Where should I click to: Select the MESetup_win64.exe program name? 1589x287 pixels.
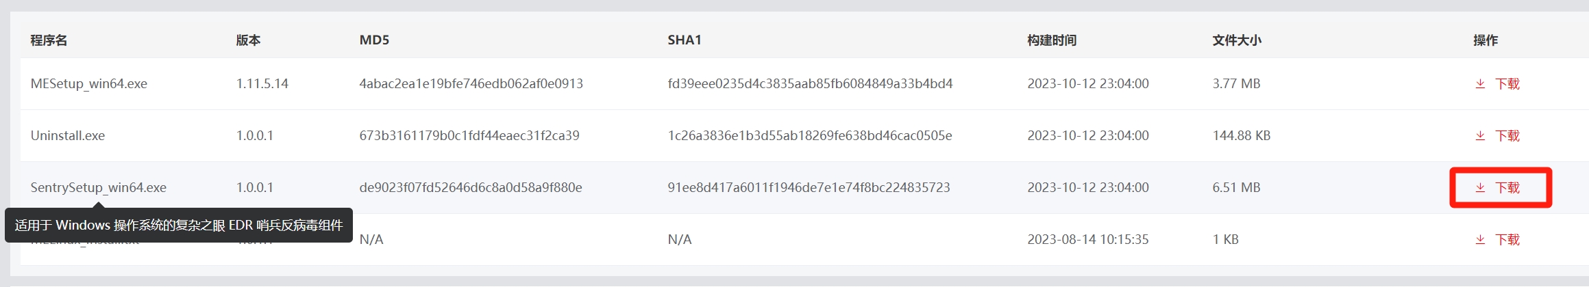[89, 83]
